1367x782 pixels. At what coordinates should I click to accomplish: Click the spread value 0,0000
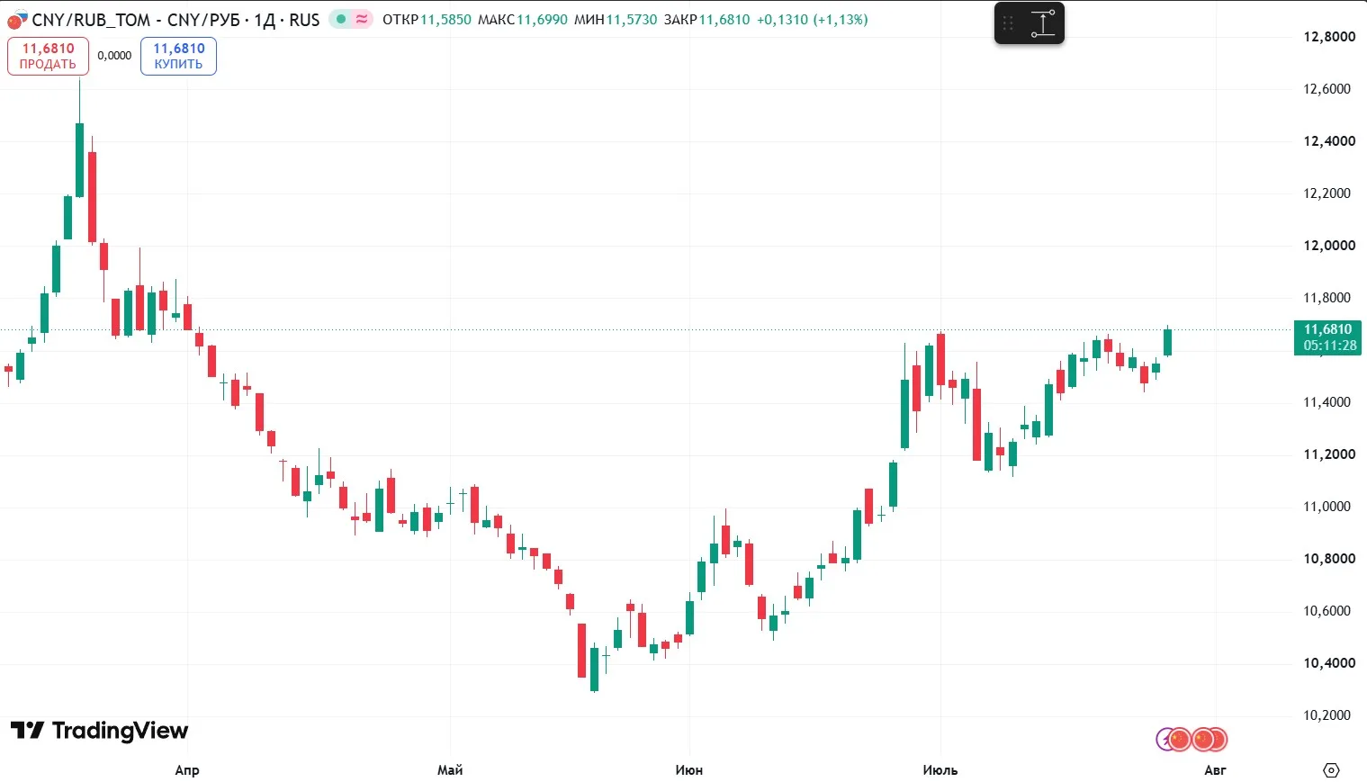click(114, 56)
